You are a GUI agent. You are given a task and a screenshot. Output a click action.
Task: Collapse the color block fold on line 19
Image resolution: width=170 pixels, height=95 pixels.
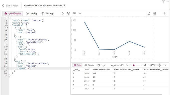(8, 61)
